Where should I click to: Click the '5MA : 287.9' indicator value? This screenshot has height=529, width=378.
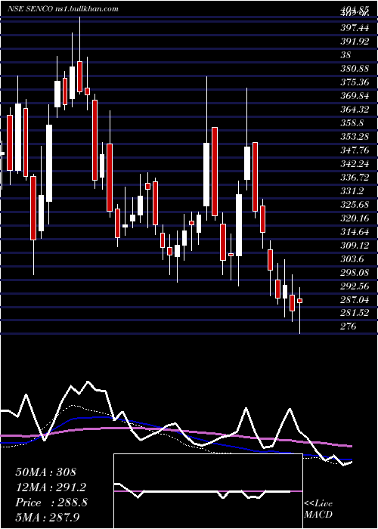(48, 517)
